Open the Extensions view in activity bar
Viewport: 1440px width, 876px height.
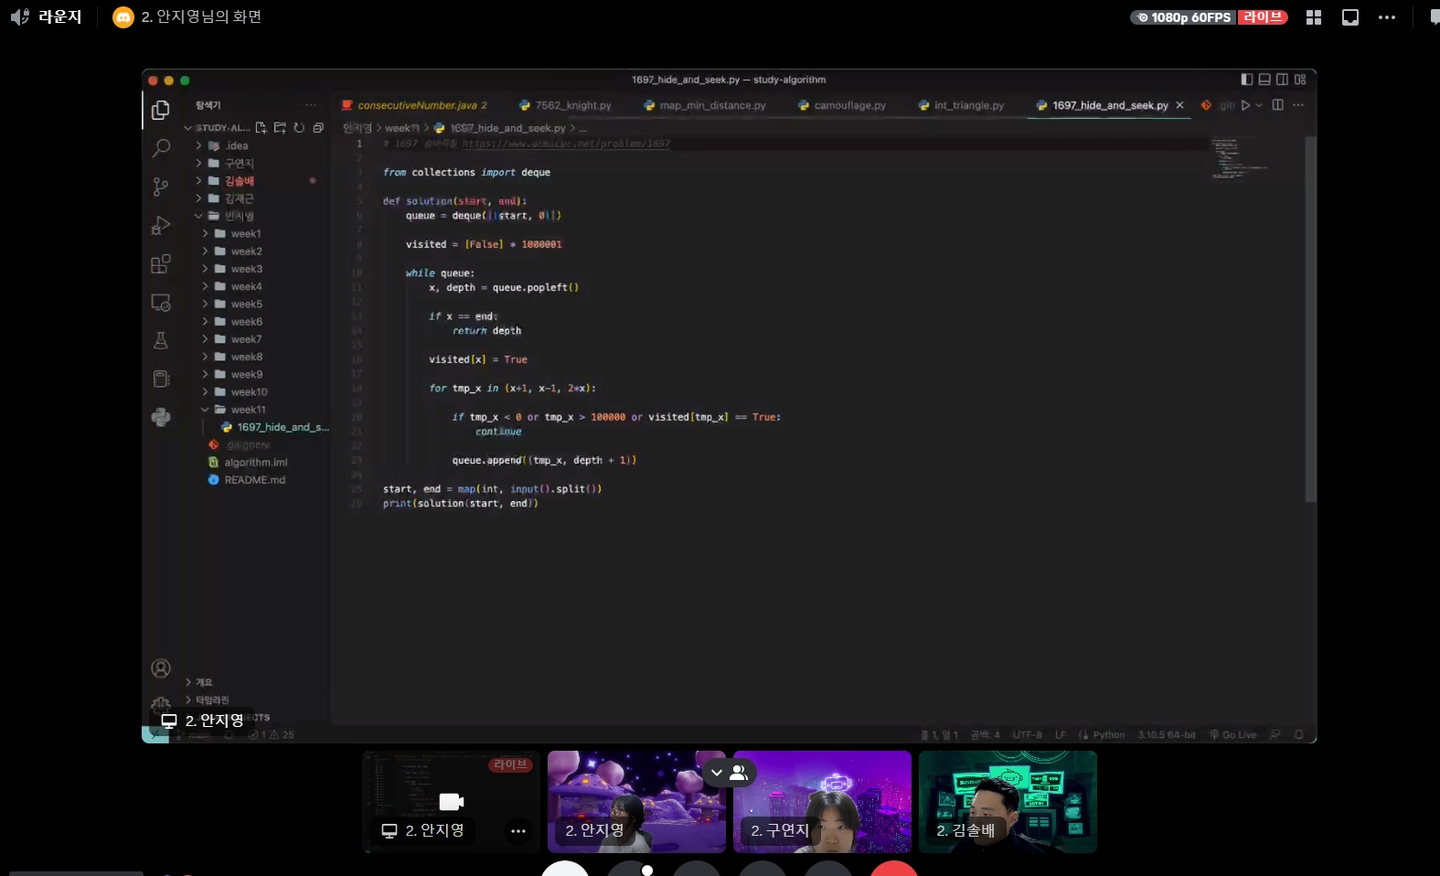pyautogui.click(x=161, y=264)
